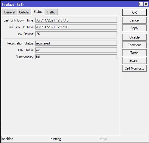
Task: Click the 'Last Link Up Time:' label
Action: pos(21,27)
